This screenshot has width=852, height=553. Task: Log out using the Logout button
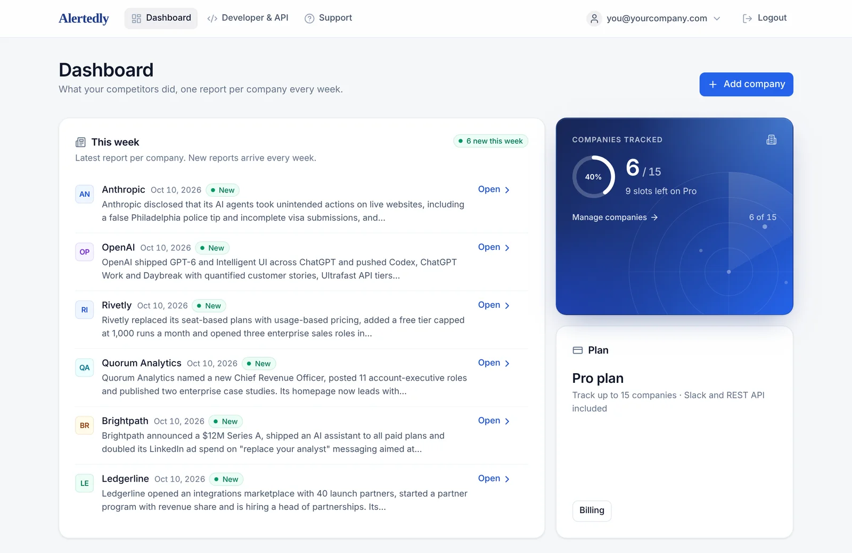click(765, 18)
